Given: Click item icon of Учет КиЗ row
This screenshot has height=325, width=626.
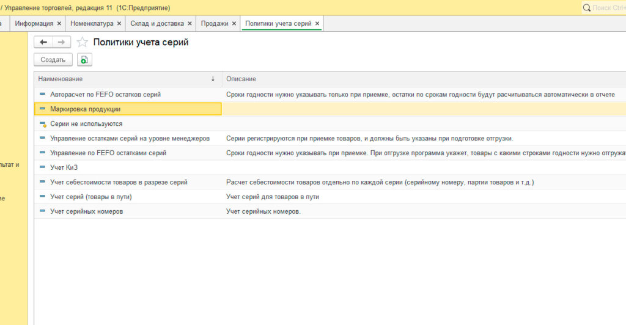Looking at the screenshot, I should pyautogui.click(x=42, y=167).
